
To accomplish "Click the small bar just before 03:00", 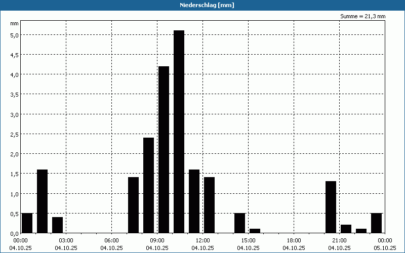I will [57, 225].
